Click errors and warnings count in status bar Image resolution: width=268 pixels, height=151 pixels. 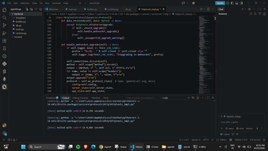click(x=13, y=140)
